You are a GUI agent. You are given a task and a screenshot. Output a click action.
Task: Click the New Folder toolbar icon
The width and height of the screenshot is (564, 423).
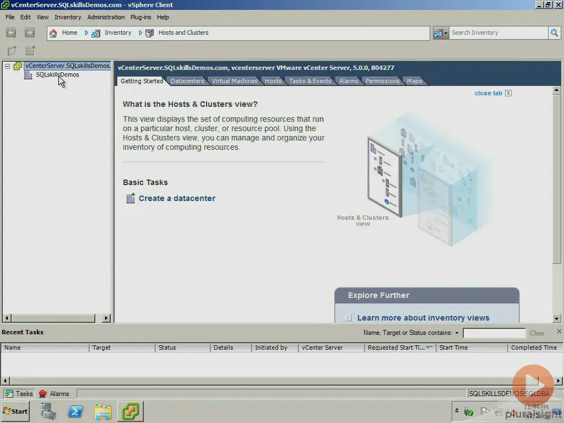12,50
